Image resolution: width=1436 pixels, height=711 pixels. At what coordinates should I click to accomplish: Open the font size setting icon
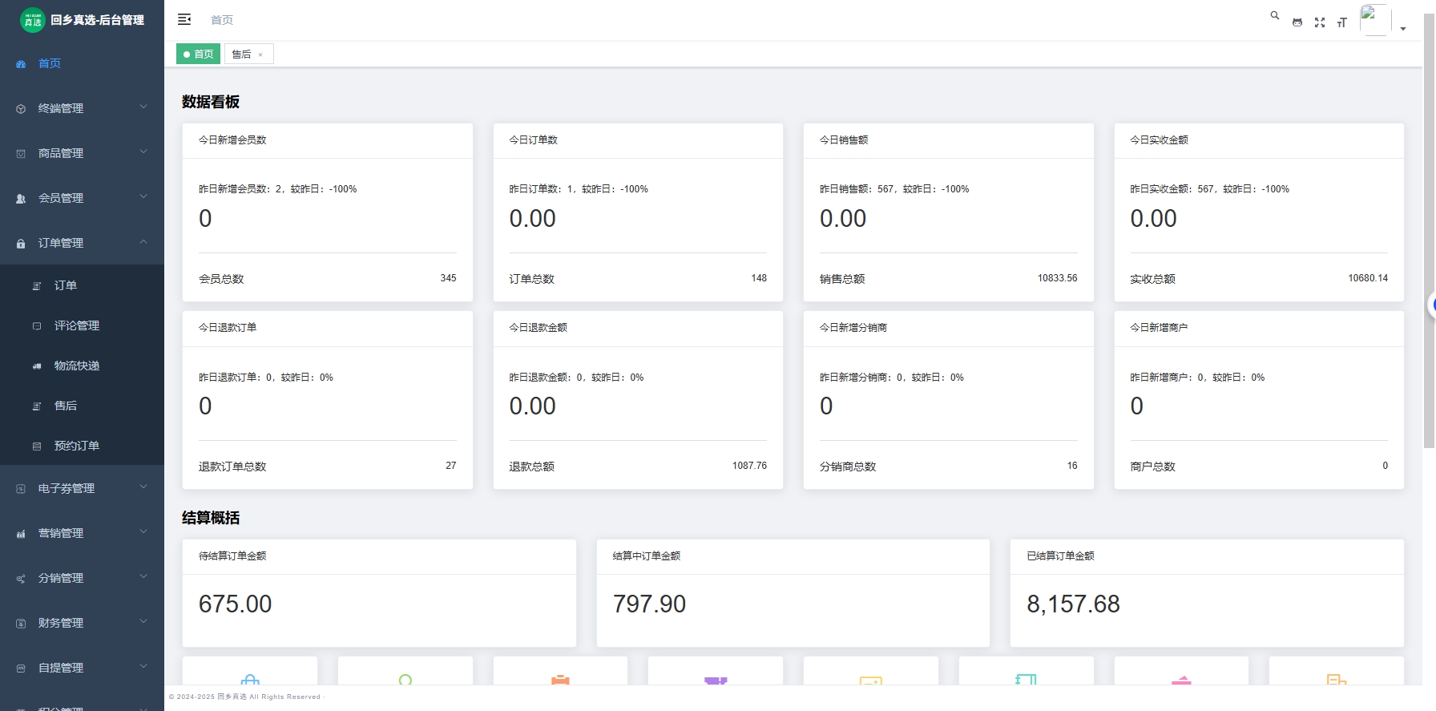(x=1342, y=22)
